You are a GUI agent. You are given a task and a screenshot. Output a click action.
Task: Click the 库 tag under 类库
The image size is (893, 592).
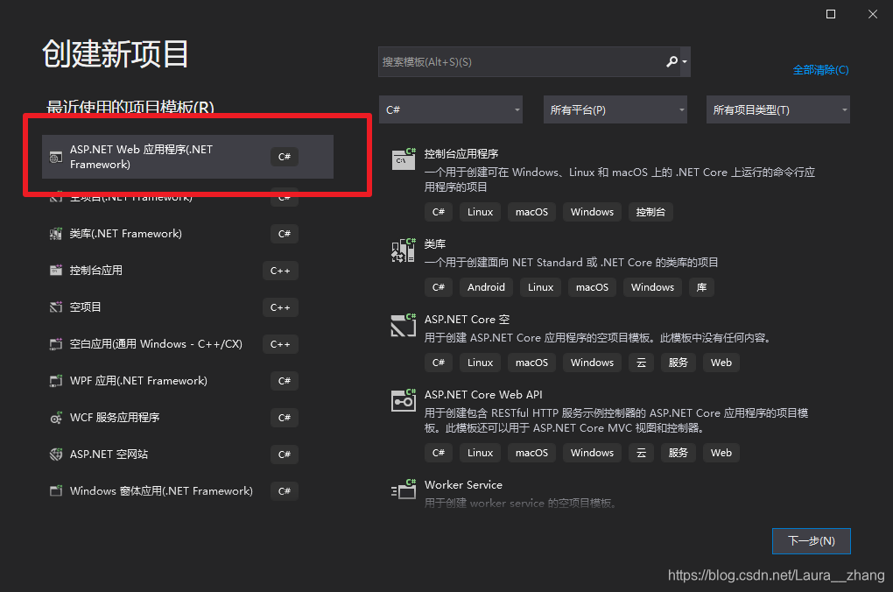[x=701, y=287]
